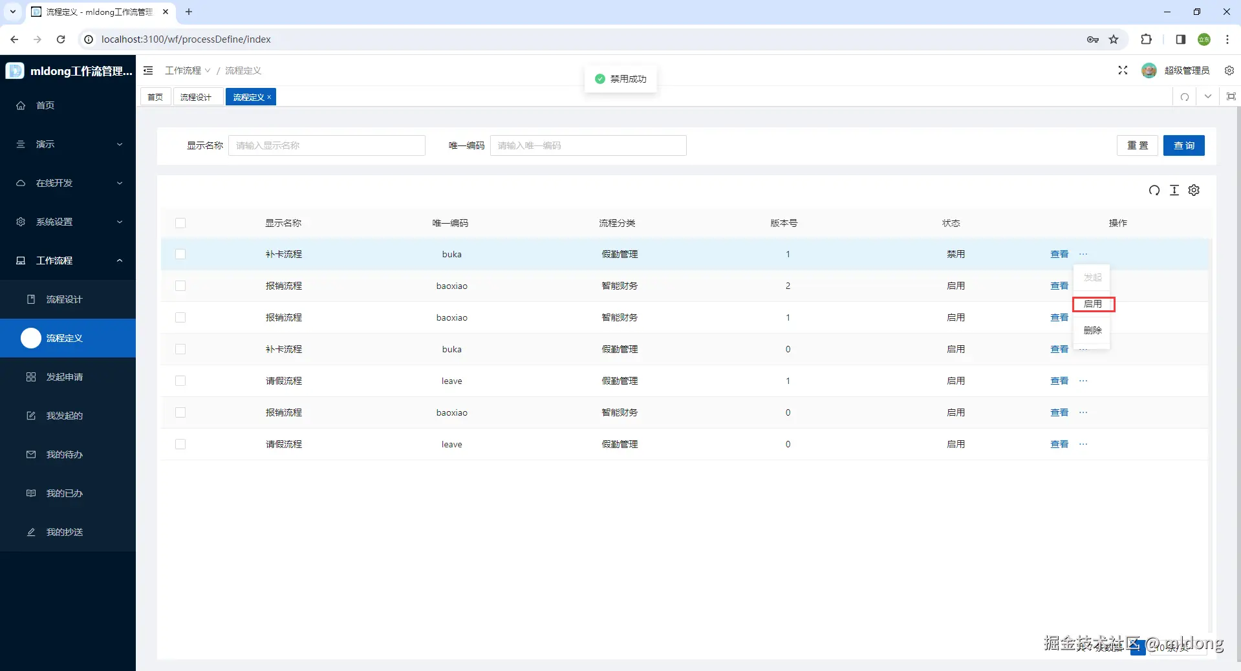Viewport: 1241px width, 671px height.
Task: Check the 补卡流程 version 1 row checkbox
Action: click(180, 254)
